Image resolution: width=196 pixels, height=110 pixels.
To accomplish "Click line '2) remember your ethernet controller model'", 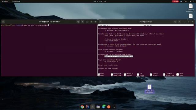I will point(115,29).
